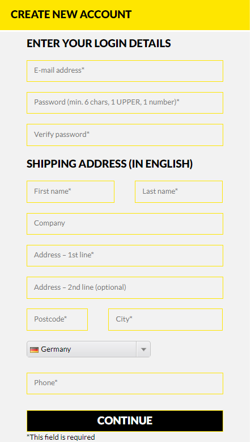Click the German flag icon
Screen dimensions: 251x442
coord(35,349)
